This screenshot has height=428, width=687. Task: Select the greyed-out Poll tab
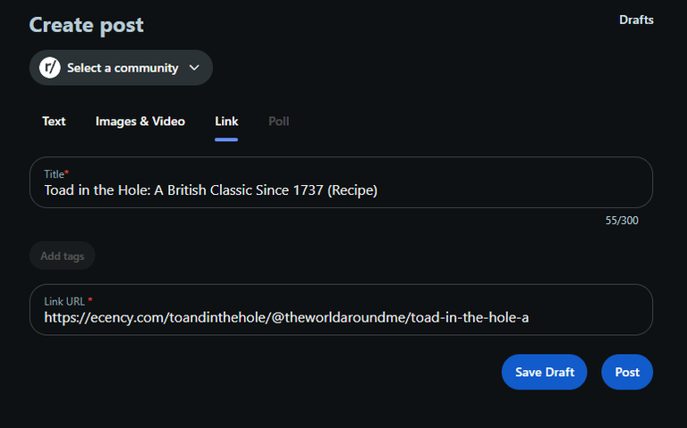279,122
